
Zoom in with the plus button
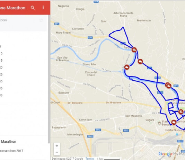pos(57,146)
